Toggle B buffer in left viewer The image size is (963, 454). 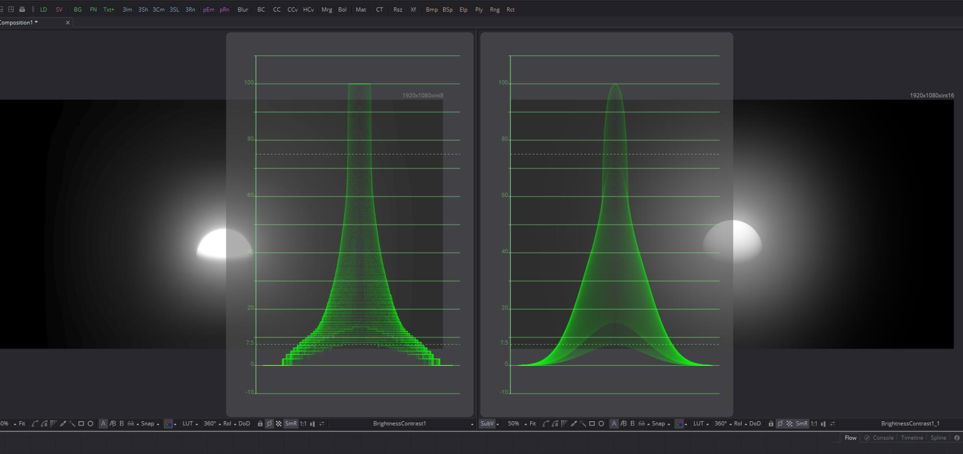tap(121, 424)
